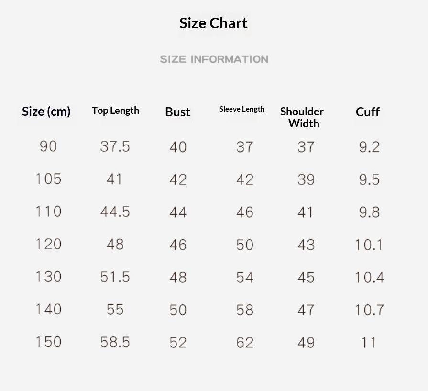Viewport: 428px width, 391px height.
Task: Select the cuff value for size 150
Action: click(369, 343)
